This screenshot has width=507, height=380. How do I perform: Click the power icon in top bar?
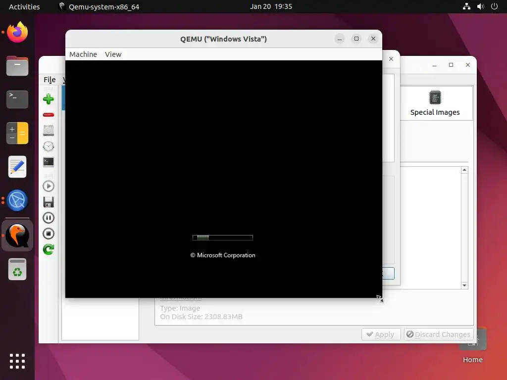495,6
